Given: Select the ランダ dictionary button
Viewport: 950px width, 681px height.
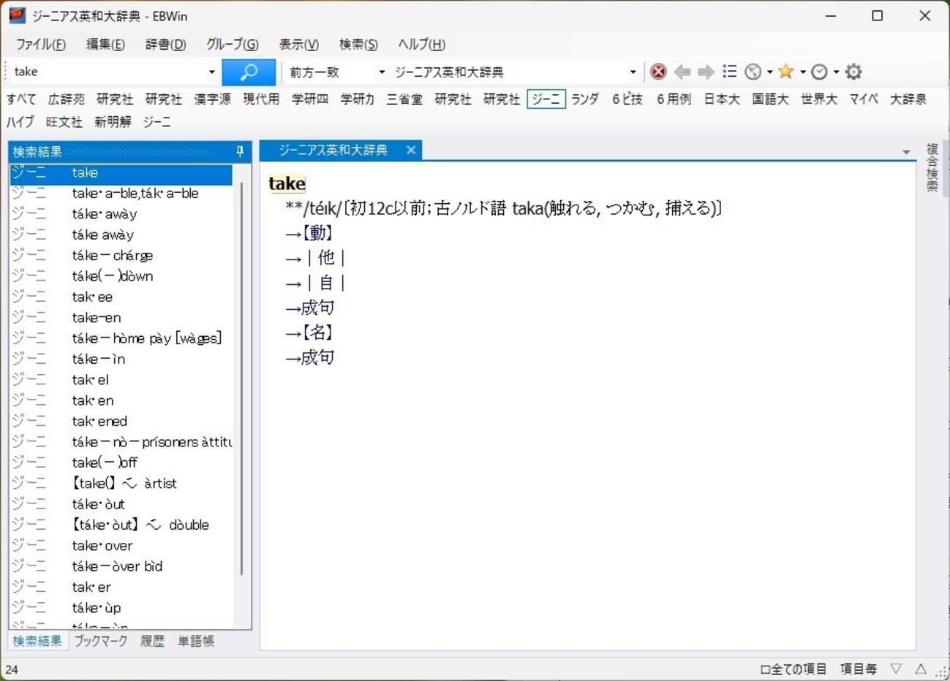Looking at the screenshot, I should click(585, 99).
